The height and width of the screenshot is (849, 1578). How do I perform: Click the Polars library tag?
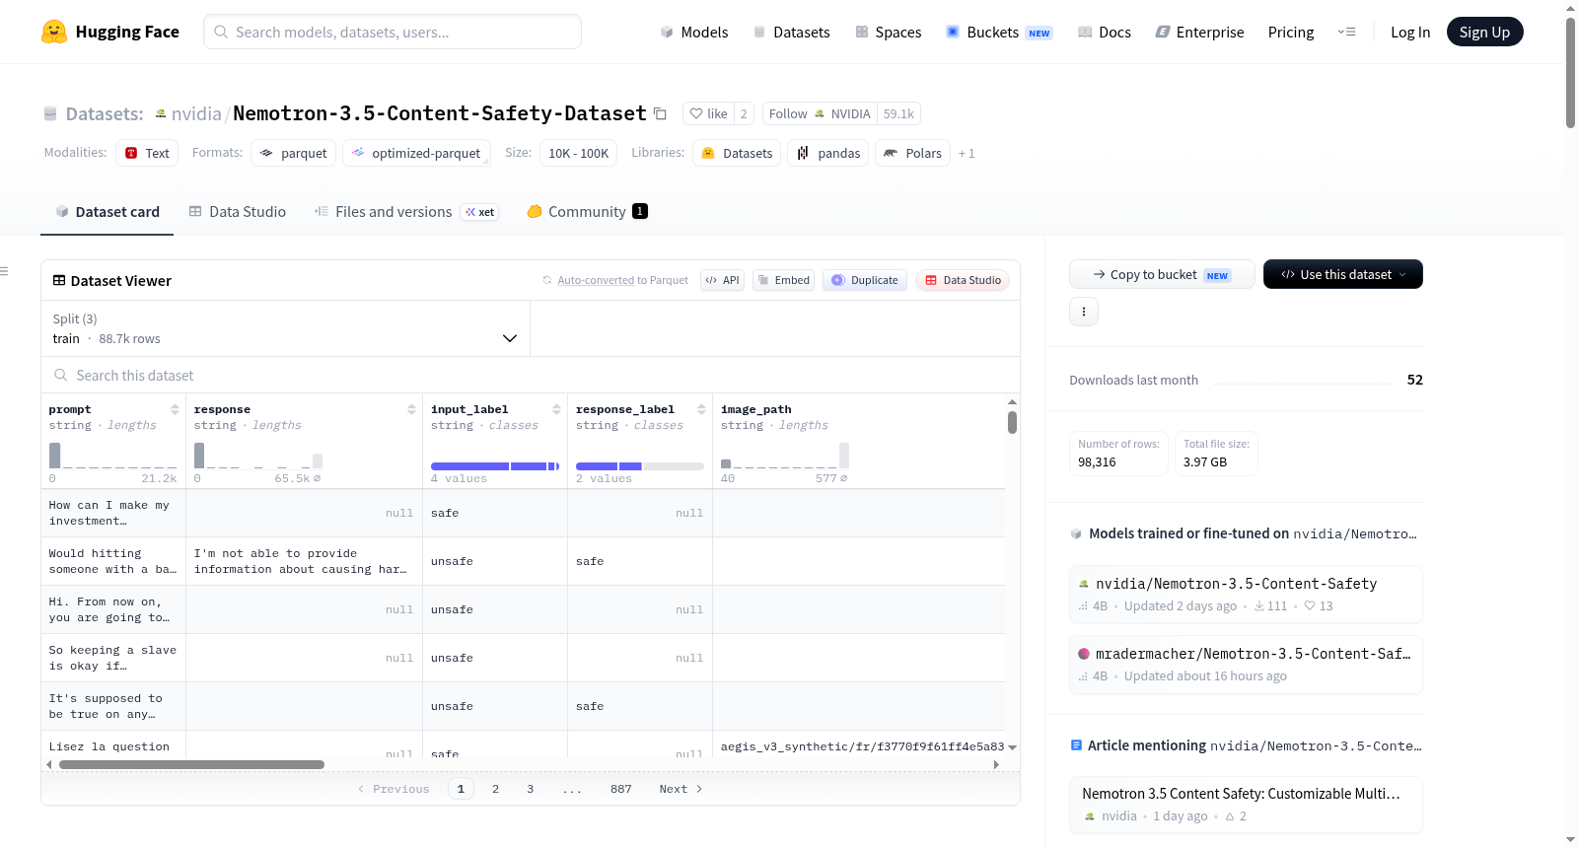coord(913,153)
